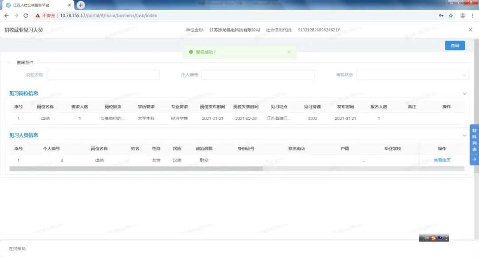Screen dimensions: 479x257
Task: Open the browser profile avatar
Action: (x=463, y=15)
